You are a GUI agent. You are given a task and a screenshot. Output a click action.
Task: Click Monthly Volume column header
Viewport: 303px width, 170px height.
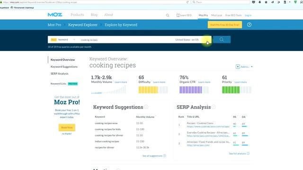click(x=145, y=117)
